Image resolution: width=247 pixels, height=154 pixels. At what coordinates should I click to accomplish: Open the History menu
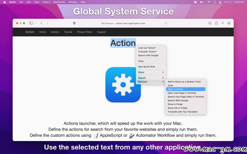click(46, 2)
